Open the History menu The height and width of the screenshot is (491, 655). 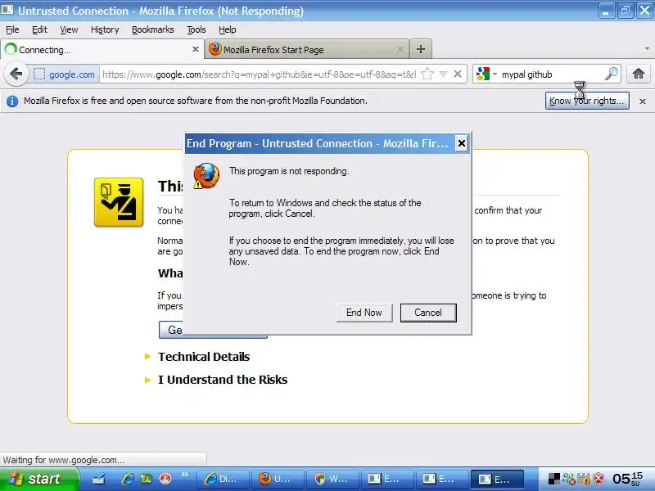click(105, 29)
